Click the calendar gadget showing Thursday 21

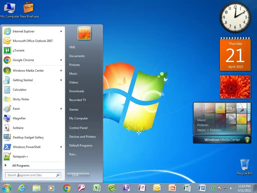(235, 54)
